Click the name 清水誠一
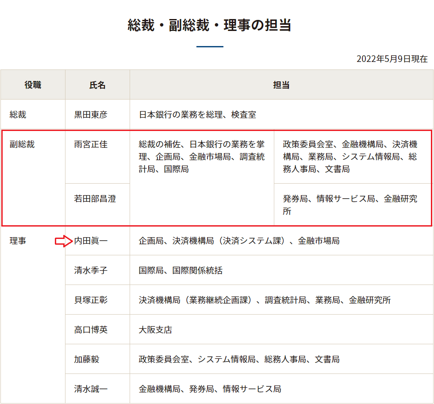 point(91,389)
